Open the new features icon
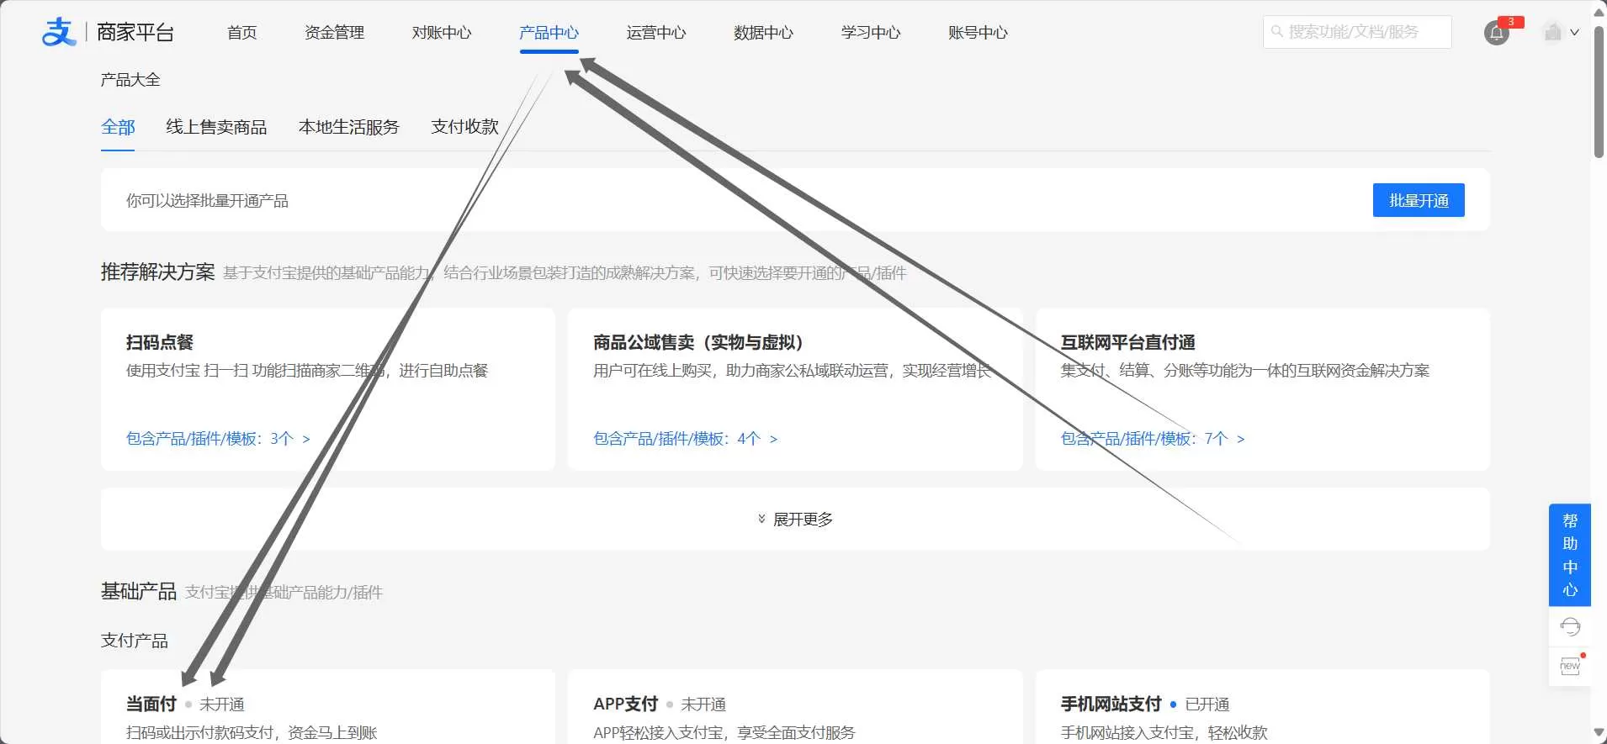 pyautogui.click(x=1570, y=666)
